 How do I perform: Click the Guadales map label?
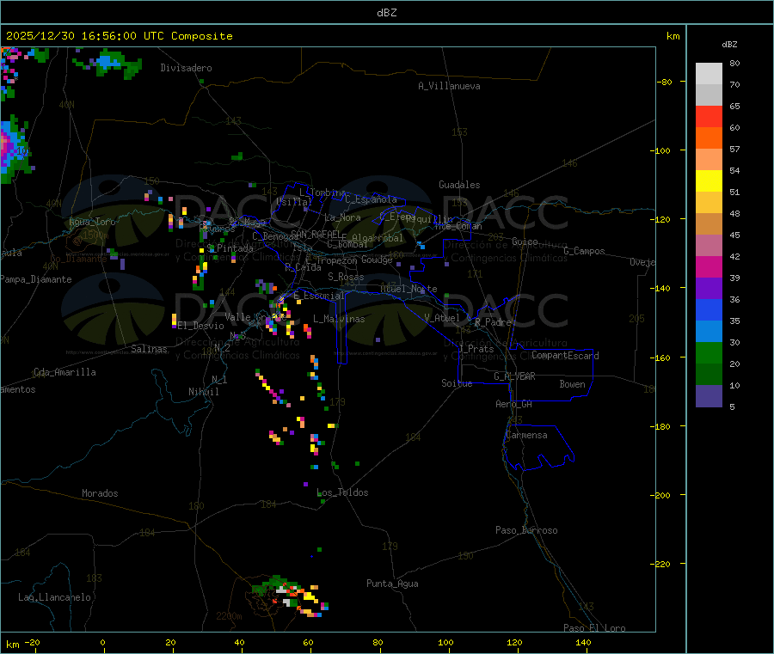coord(459,185)
